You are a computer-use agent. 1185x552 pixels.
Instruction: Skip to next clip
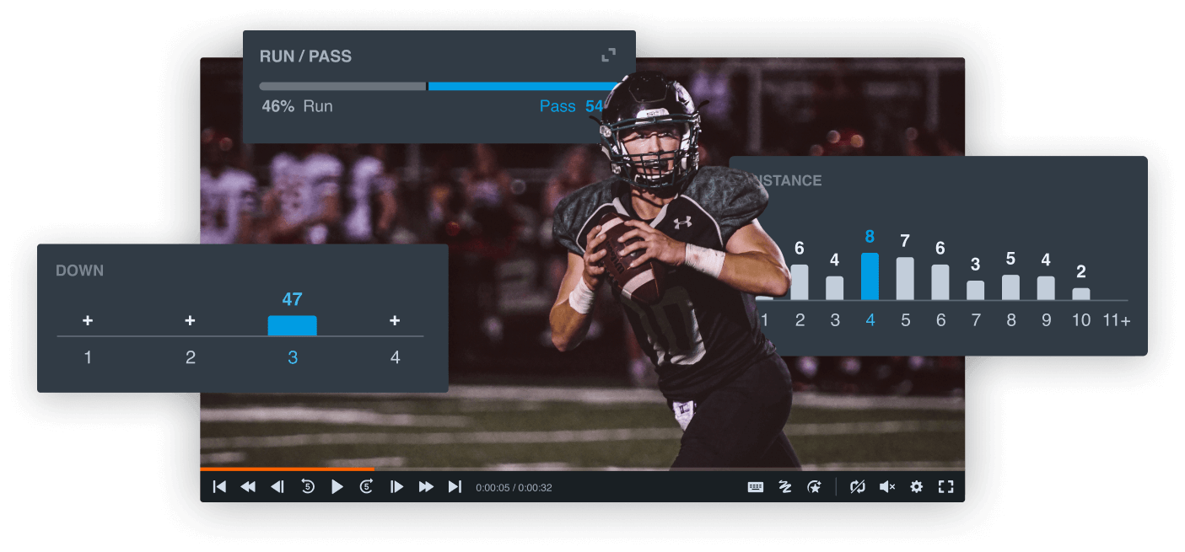[x=455, y=487]
